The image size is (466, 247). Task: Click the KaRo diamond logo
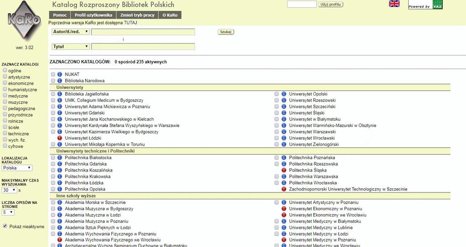point(25,20)
